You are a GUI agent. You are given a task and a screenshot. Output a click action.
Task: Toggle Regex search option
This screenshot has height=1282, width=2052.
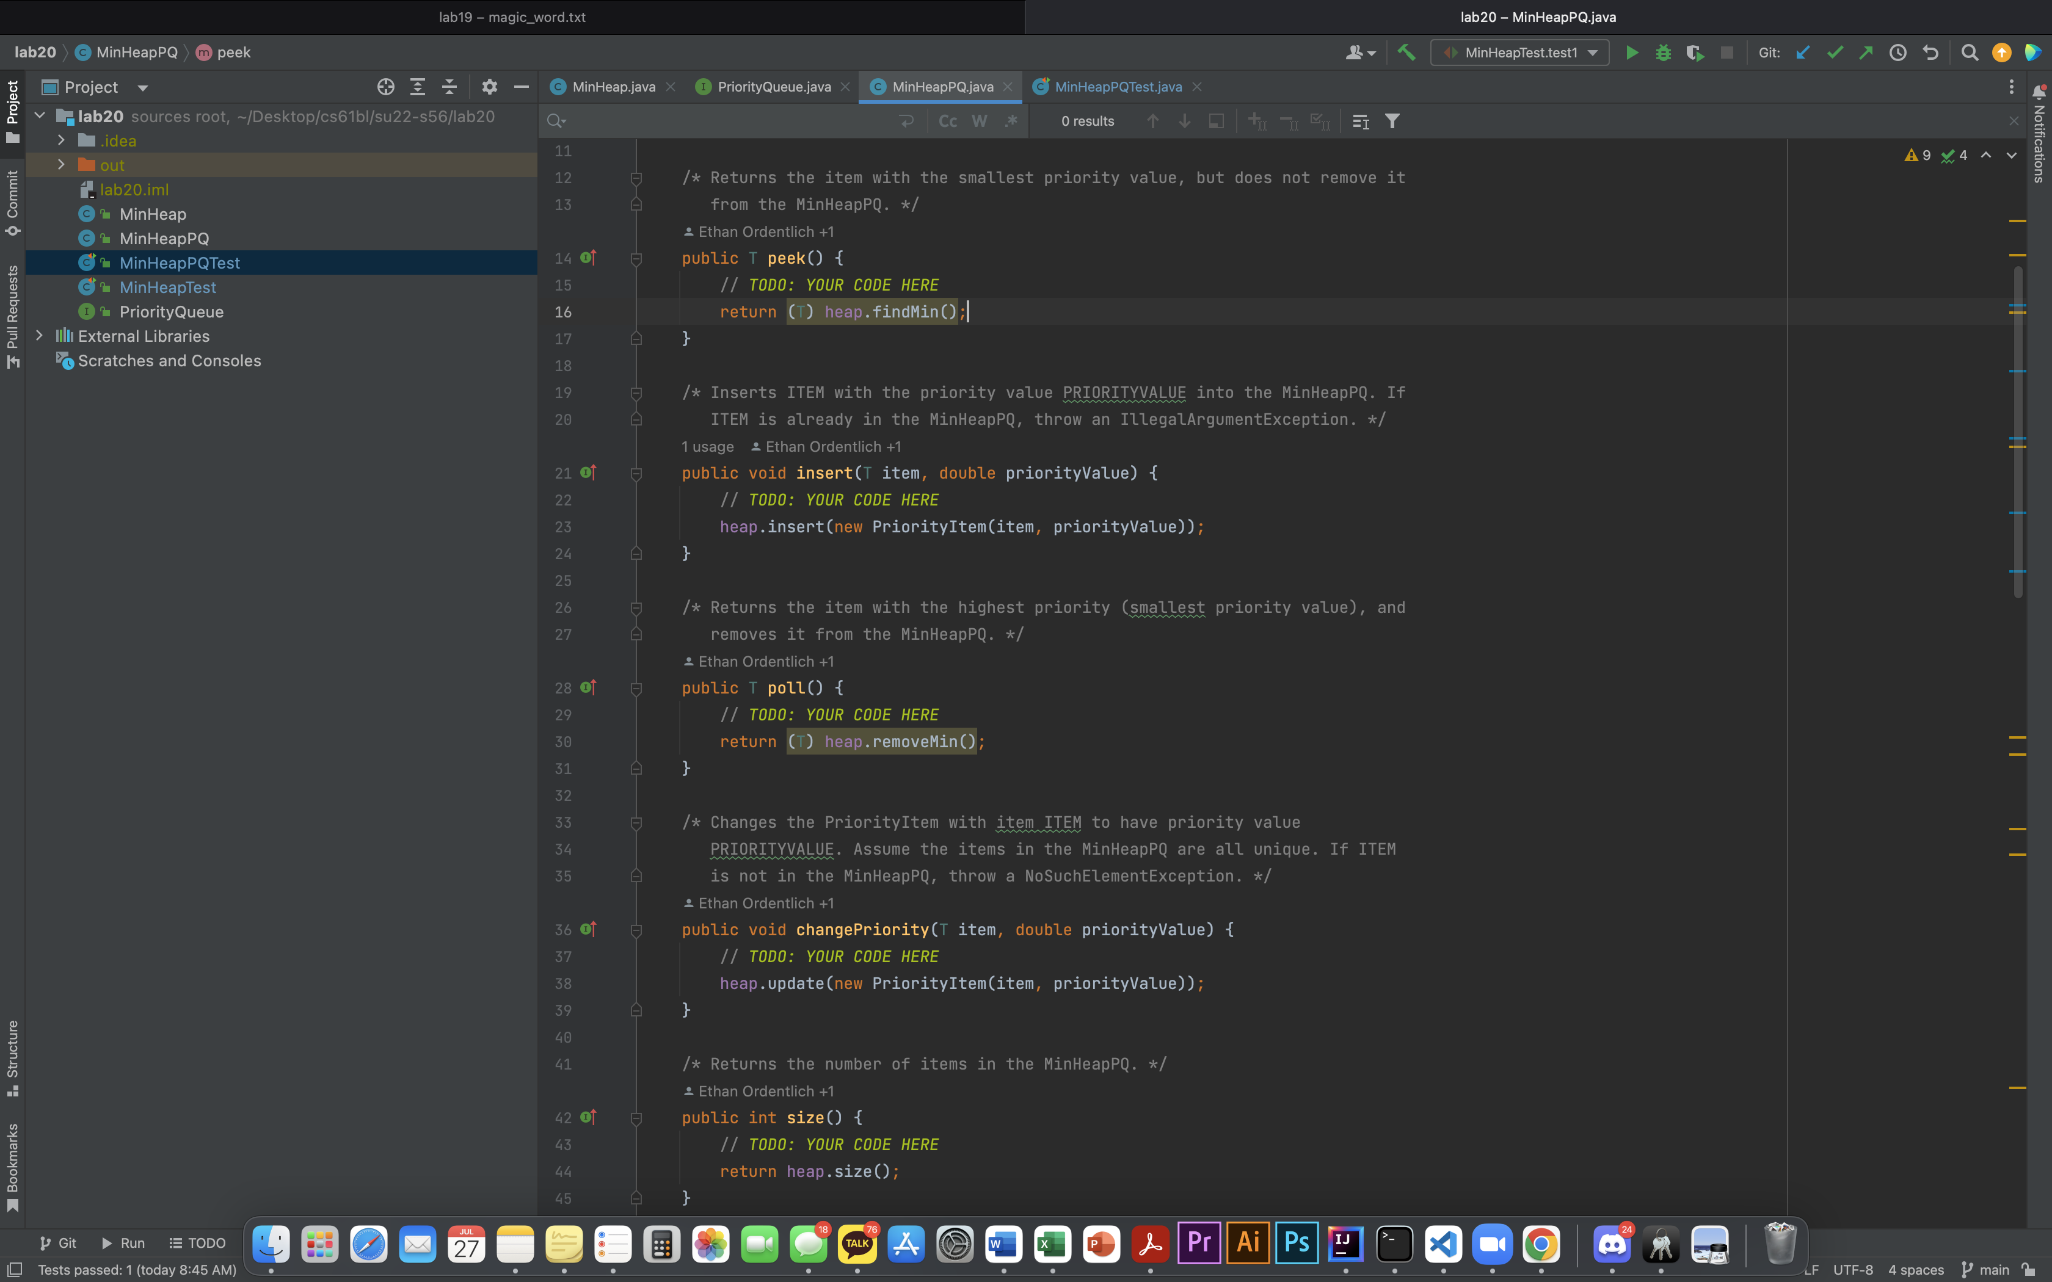(1011, 121)
